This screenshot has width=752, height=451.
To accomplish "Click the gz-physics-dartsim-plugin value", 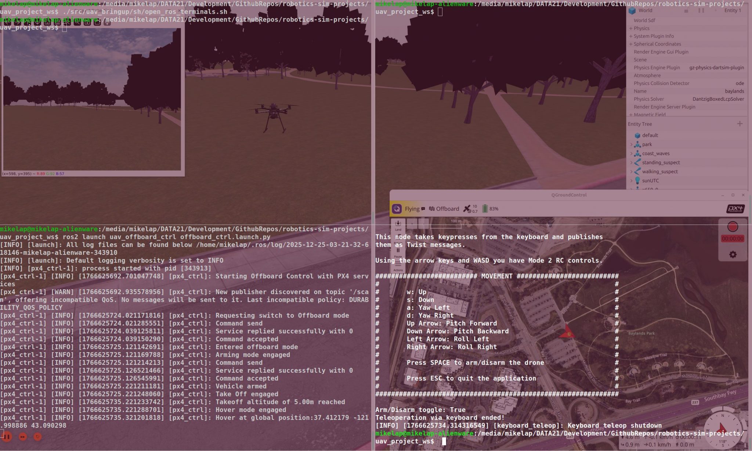I will click(717, 68).
